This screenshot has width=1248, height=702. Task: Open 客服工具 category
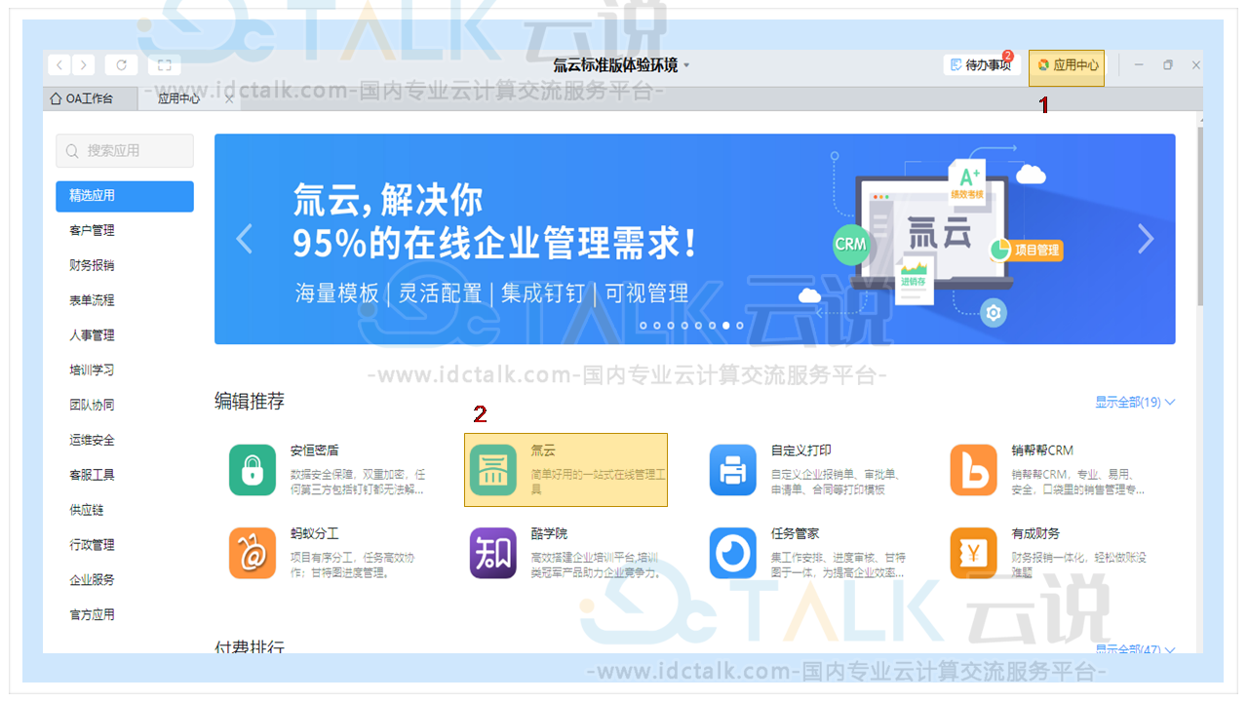92,475
